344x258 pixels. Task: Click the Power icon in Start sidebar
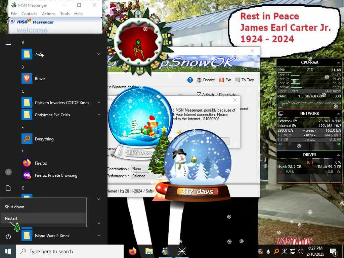point(8,236)
